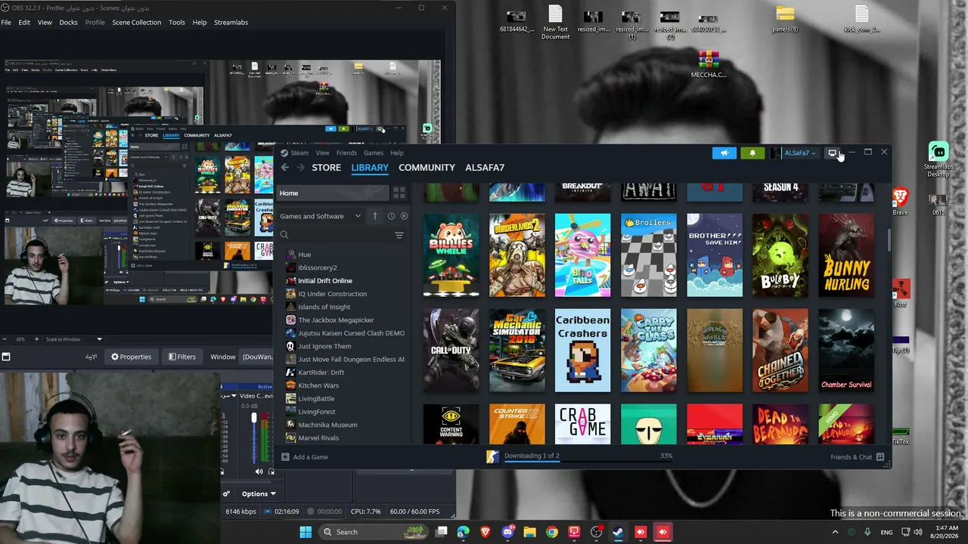Mute Video Capture Device speaker icon in OBS
This screenshot has width=968, height=544.
pos(259,471)
